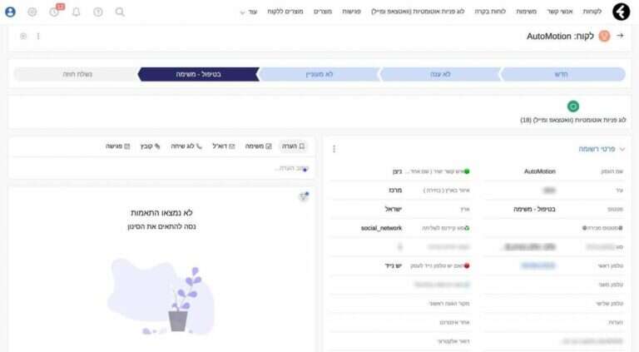The width and height of the screenshot is (639, 352).
Task: Click the back arrow beside the AutoMotion title
Action: tap(620, 37)
